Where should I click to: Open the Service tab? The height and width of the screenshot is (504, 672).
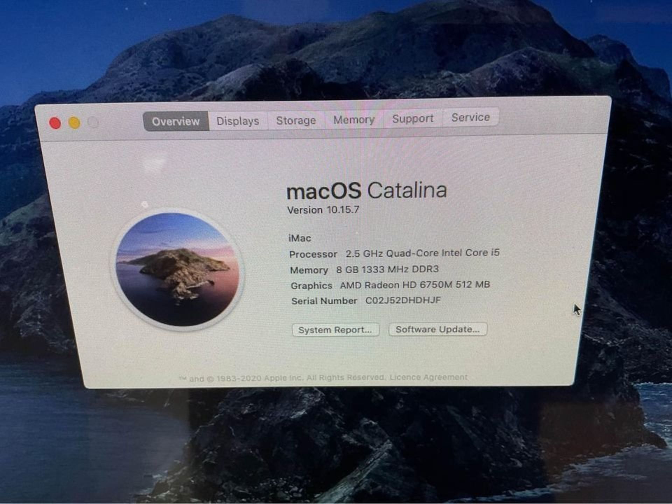[x=470, y=117]
